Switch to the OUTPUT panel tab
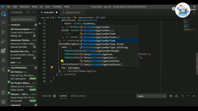 pos(63,96)
